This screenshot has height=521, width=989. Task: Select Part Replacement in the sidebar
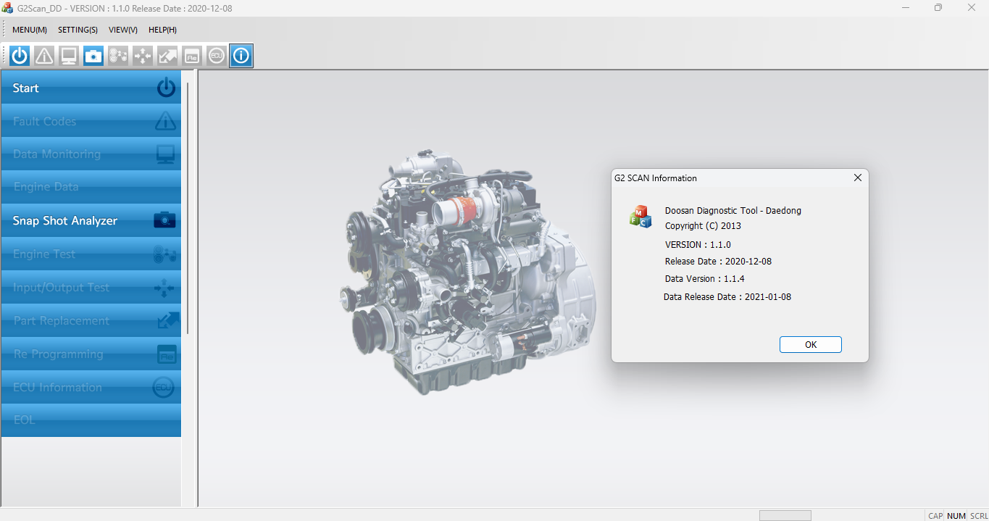click(91, 320)
